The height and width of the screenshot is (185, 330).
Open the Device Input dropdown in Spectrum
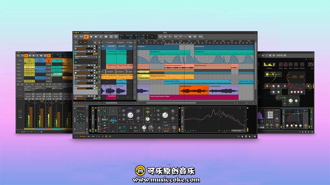point(238,131)
